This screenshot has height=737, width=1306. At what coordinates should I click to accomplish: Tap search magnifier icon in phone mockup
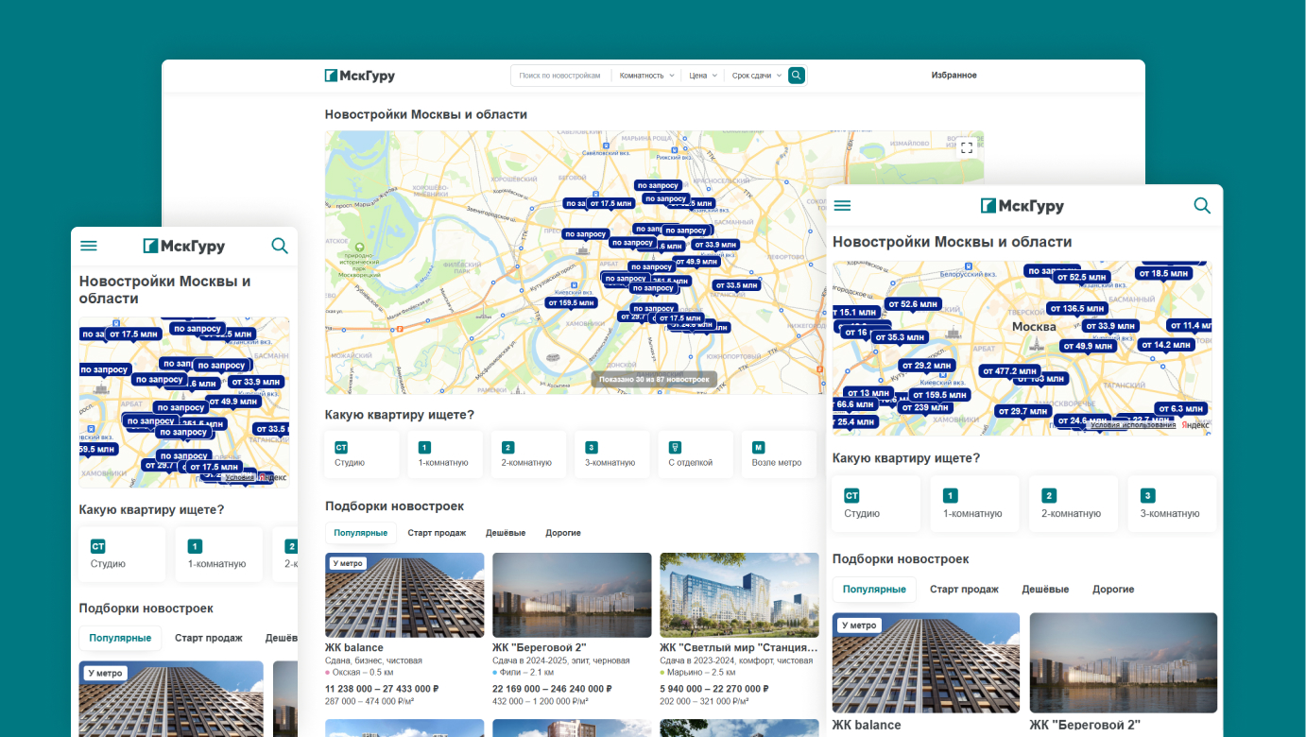(x=280, y=246)
